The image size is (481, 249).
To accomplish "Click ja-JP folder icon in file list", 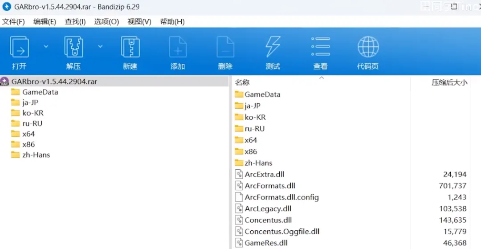I will click(239, 106).
